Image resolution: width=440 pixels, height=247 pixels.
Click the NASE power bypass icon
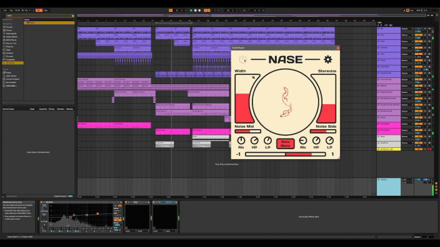243,59
